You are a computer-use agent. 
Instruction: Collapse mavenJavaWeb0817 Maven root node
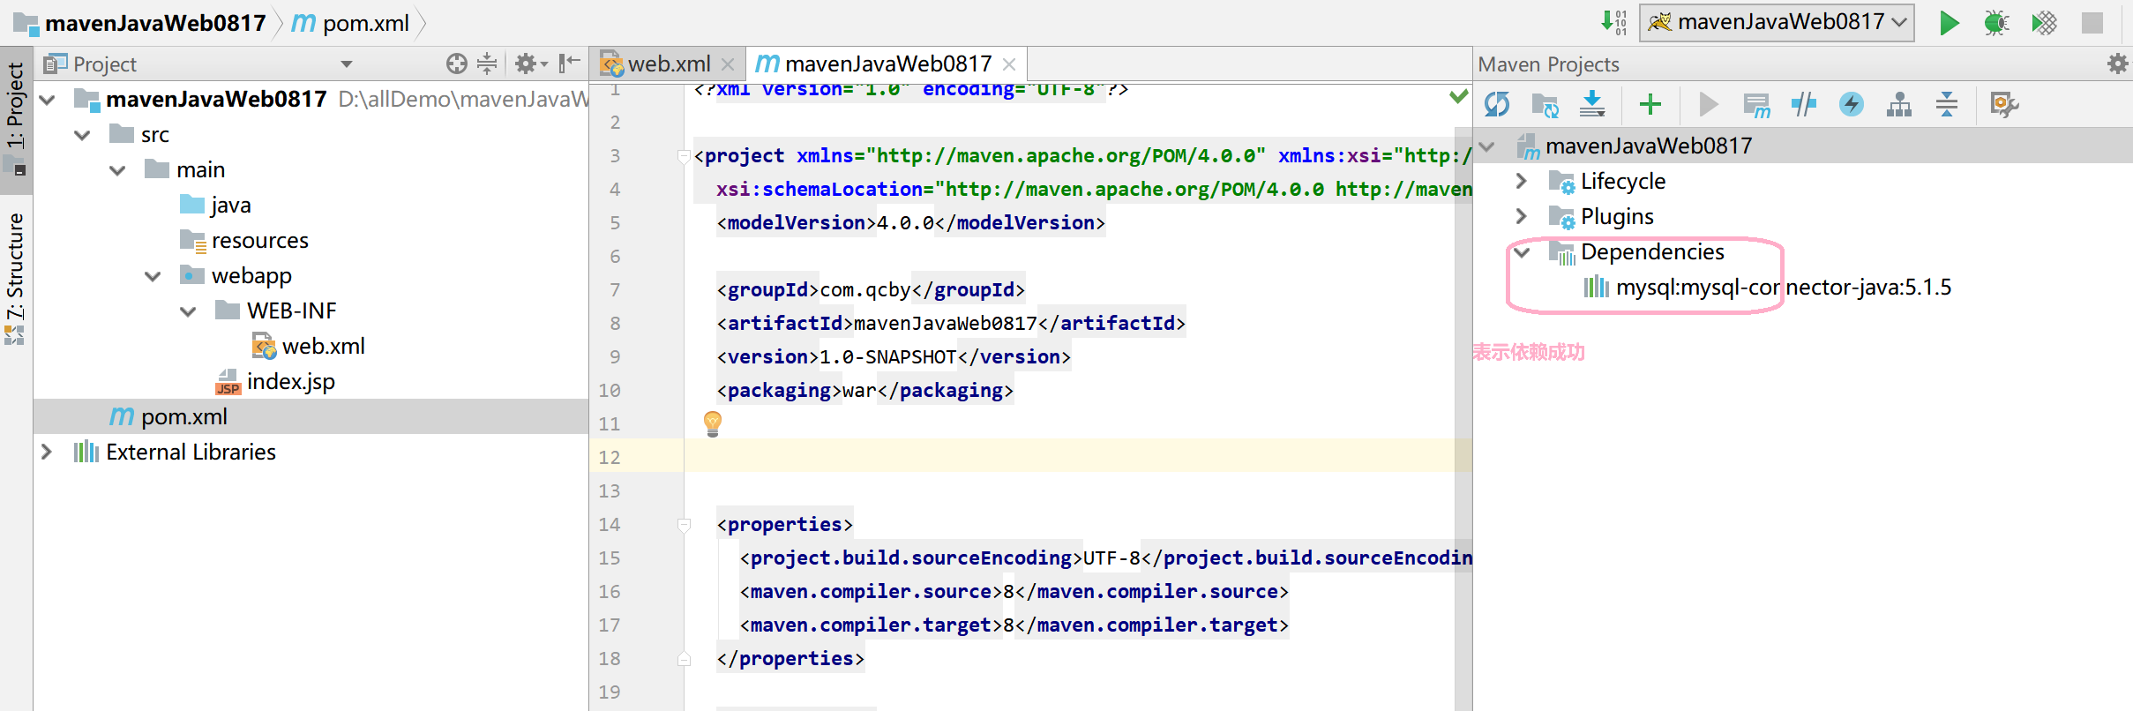tap(1487, 146)
